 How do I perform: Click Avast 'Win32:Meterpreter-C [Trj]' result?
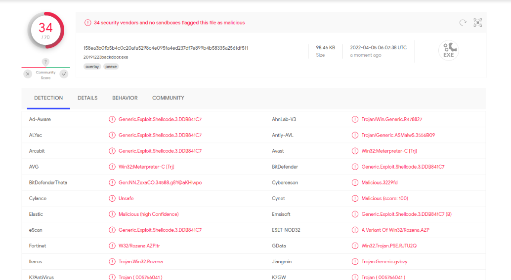[x=389, y=151]
